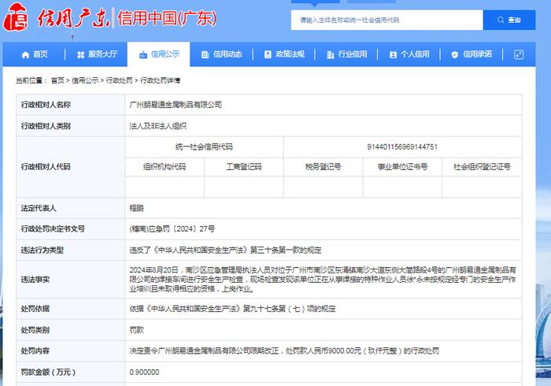The image size is (551, 386).
Task: Click the 违法事实 row label
Action: point(35,280)
